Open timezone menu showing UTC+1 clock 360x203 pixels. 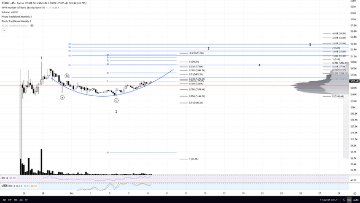tap(329, 200)
